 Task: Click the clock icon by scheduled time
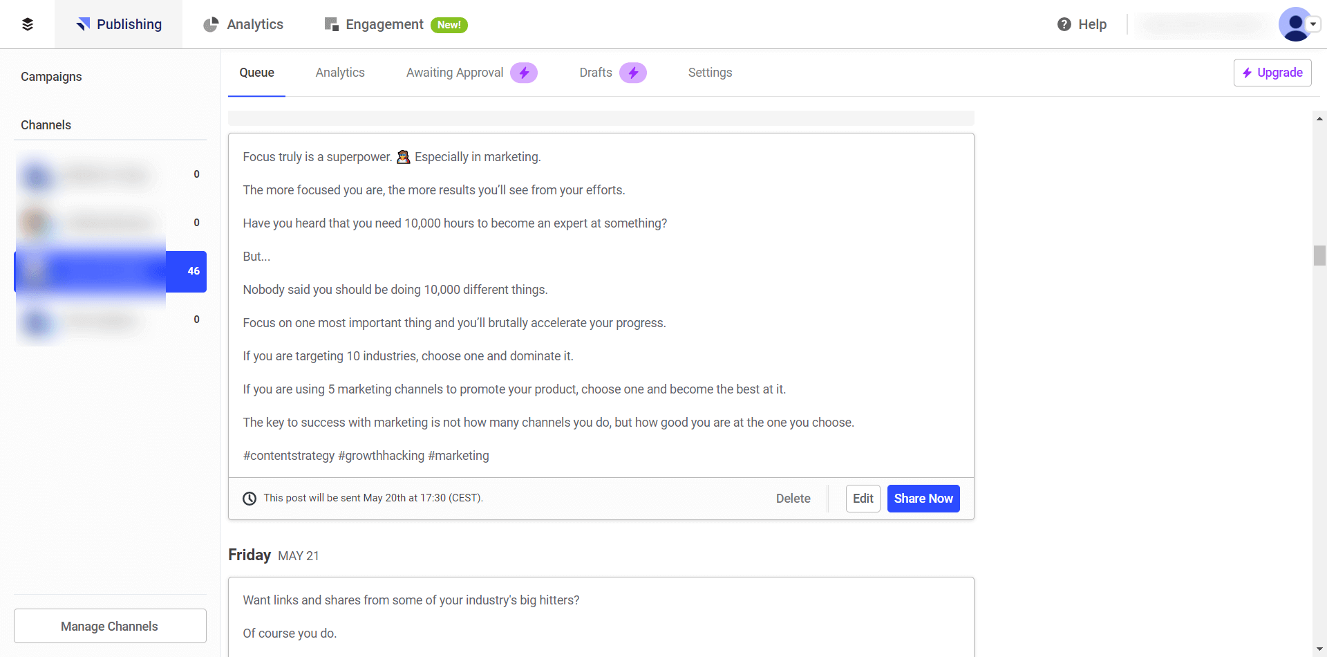250,499
